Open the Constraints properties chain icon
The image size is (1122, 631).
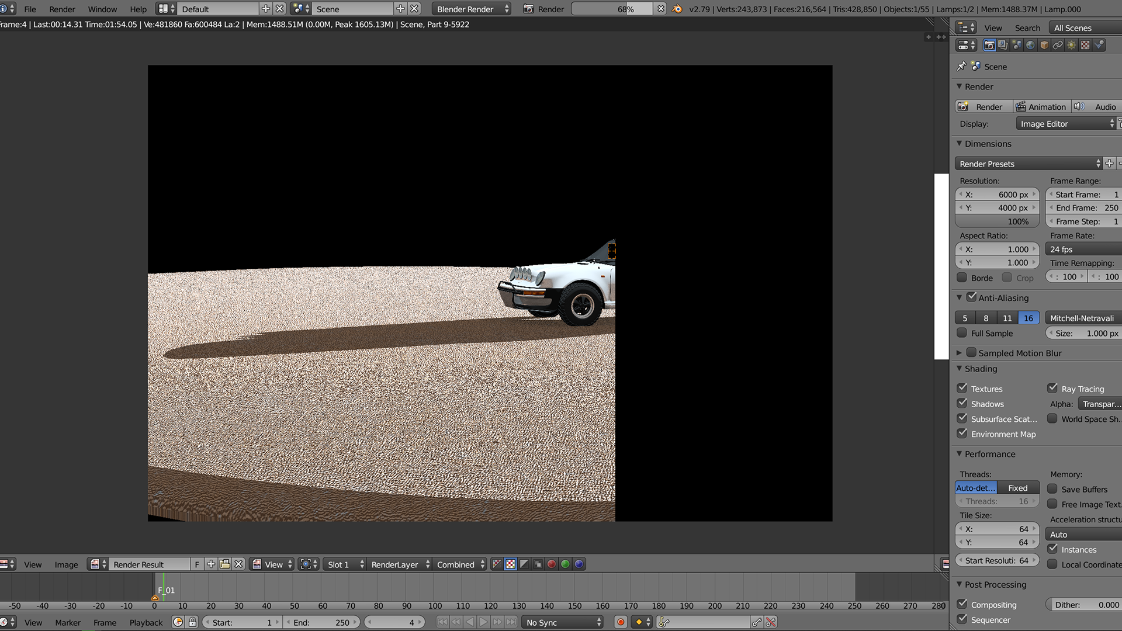tap(1058, 45)
